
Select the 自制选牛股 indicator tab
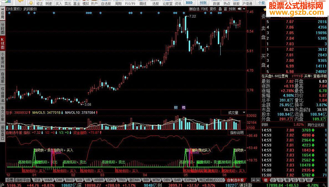tap(236, 180)
